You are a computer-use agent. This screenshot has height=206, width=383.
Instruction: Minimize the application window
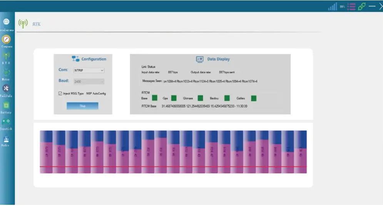(372, 7)
